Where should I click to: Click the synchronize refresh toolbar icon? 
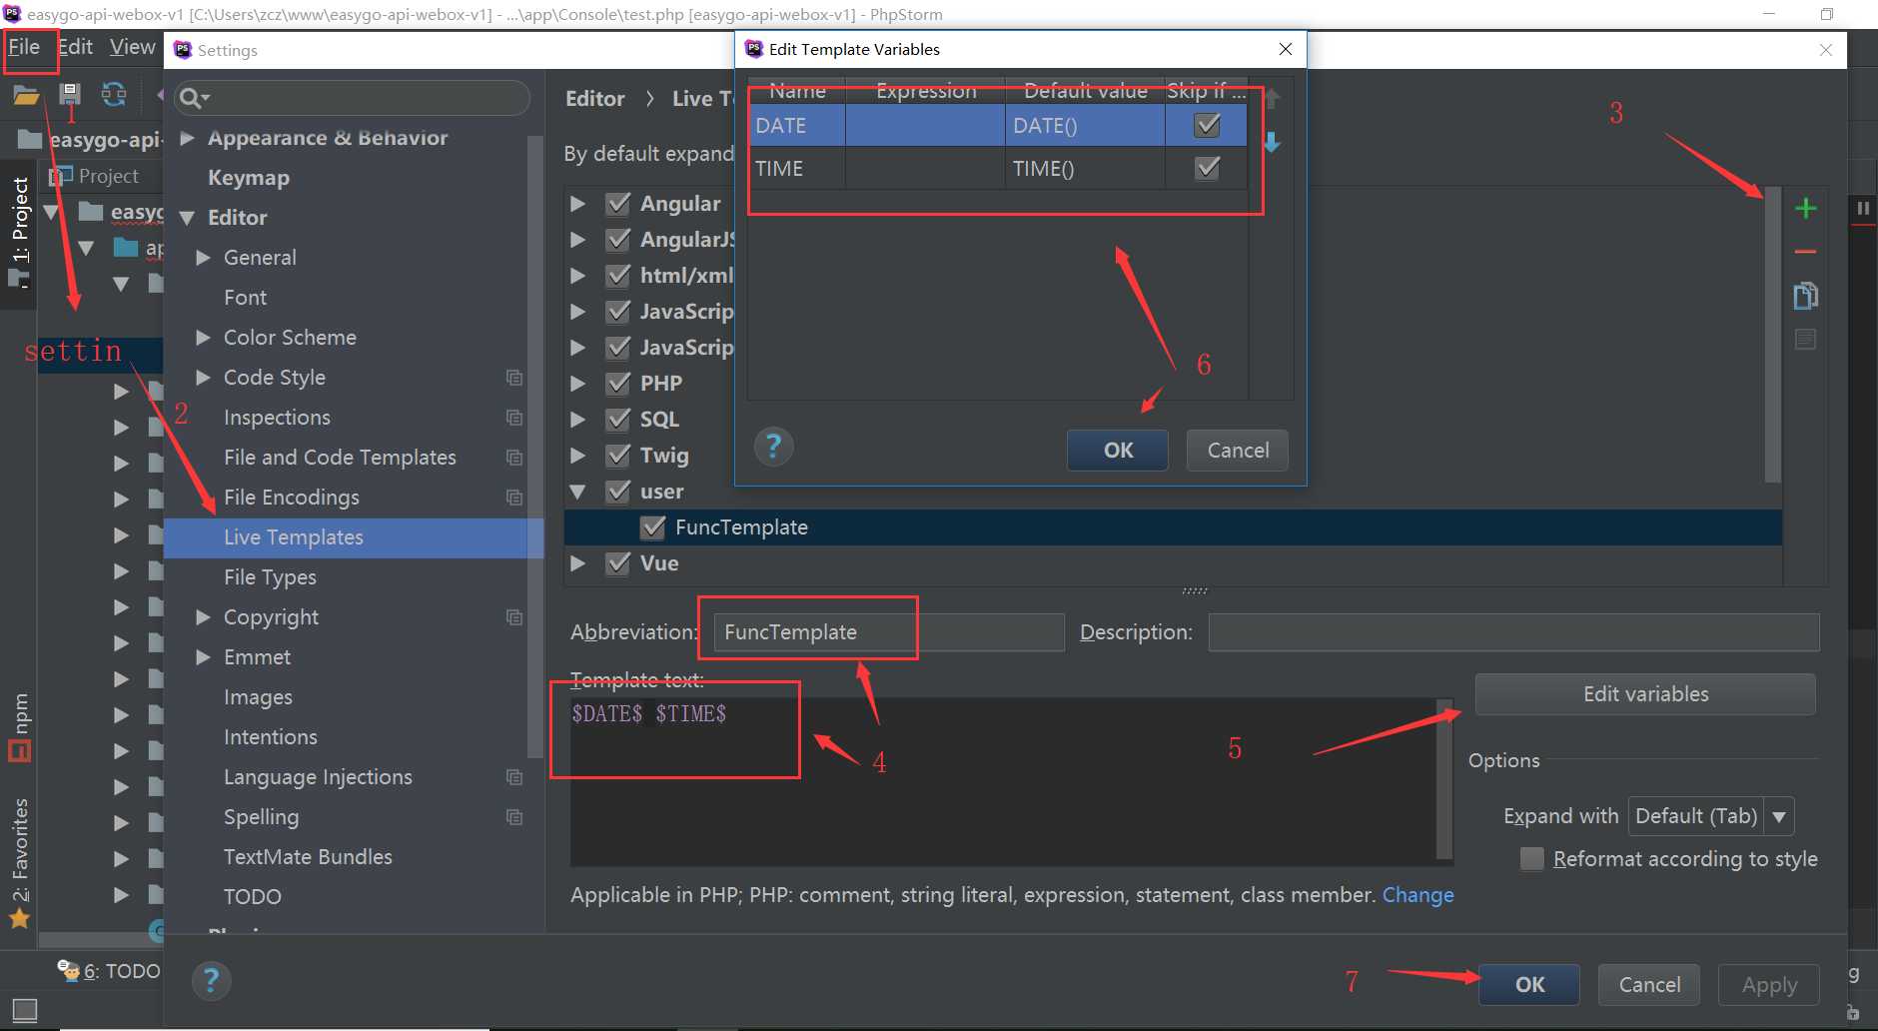(x=114, y=95)
